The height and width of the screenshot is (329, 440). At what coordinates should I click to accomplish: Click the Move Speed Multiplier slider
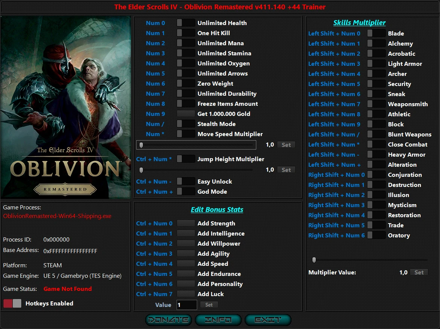tap(196, 145)
